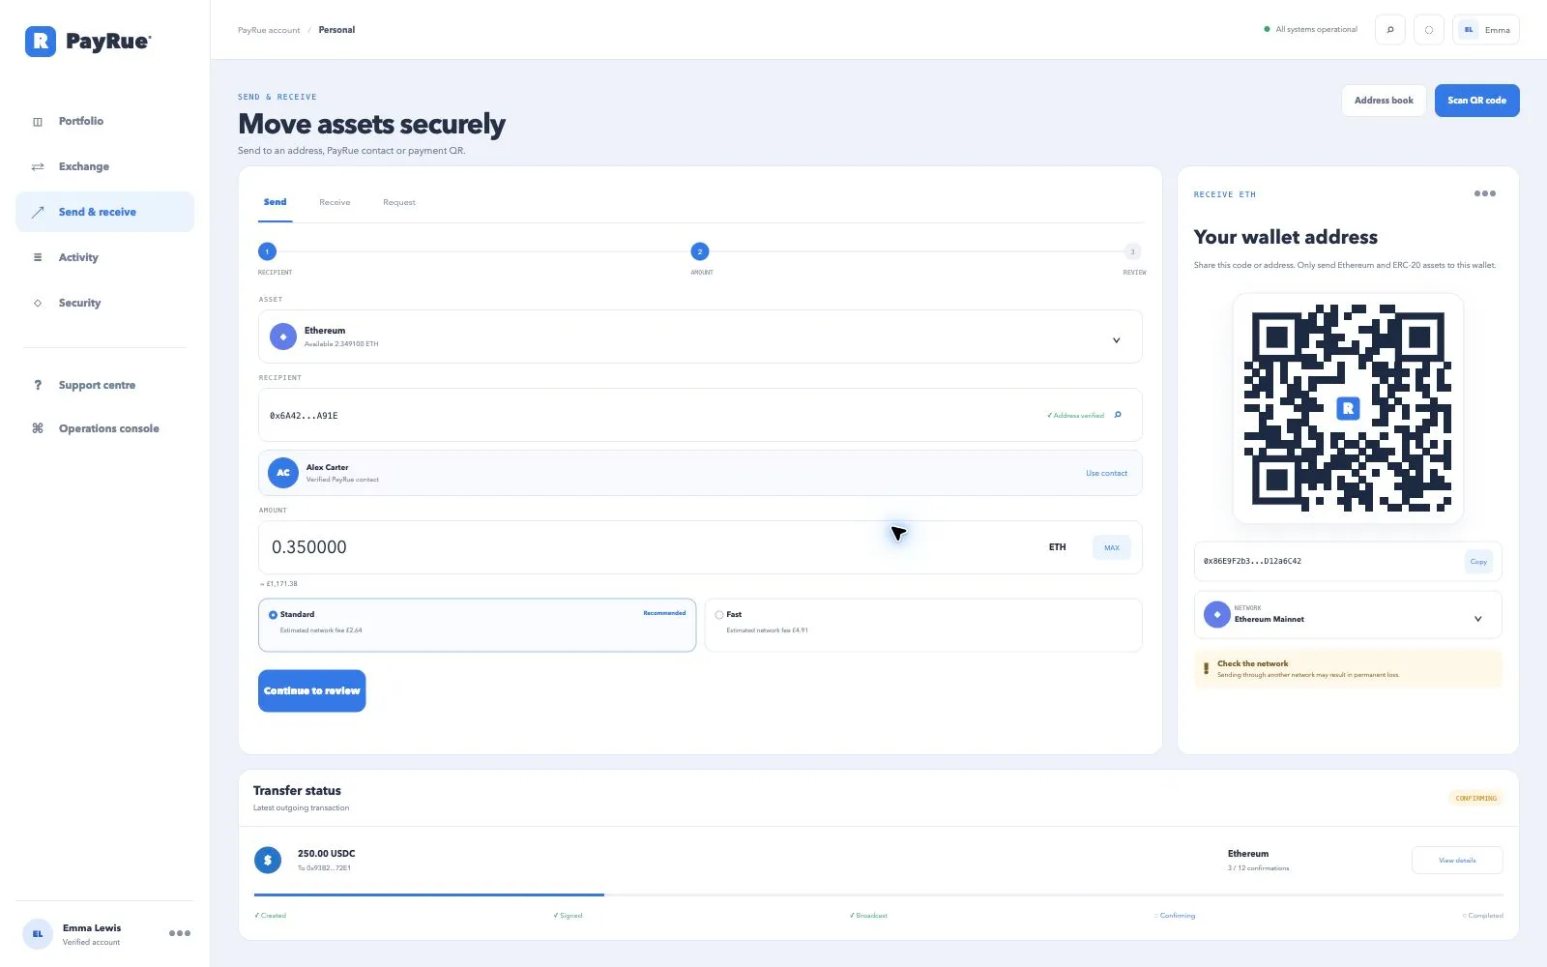The height and width of the screenshot is (967, 1547).
Task: Click the 250.00 USDC transaction
Action: (x=326, y=854)
